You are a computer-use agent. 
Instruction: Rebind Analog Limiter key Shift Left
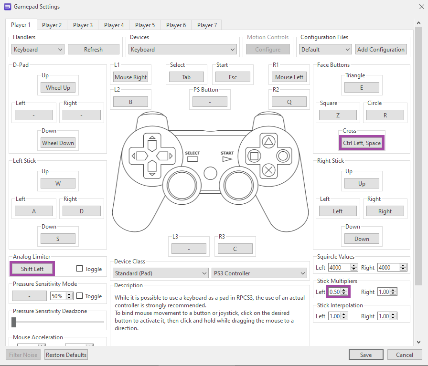tap(32, 269)
